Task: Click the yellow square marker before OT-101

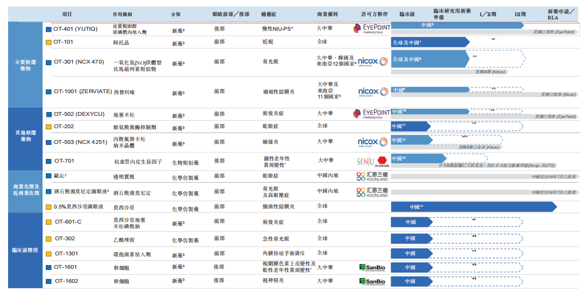Action: tap(49, 42)
